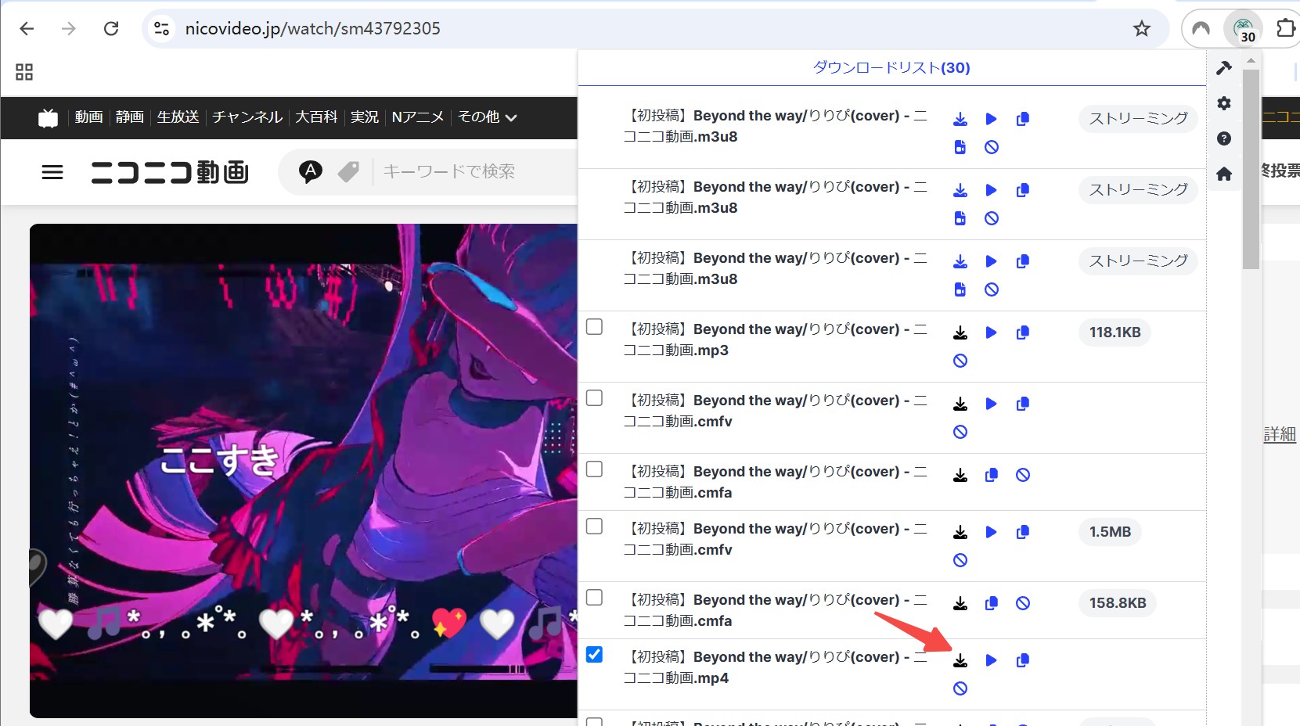Open the extension settings gear icon

[1224, 103]
